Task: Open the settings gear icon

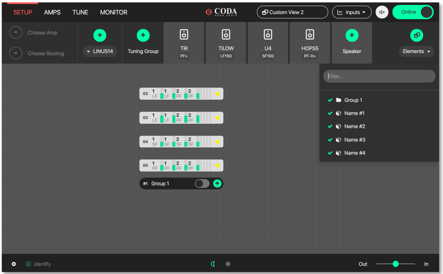Action: [x=14, y=264]
